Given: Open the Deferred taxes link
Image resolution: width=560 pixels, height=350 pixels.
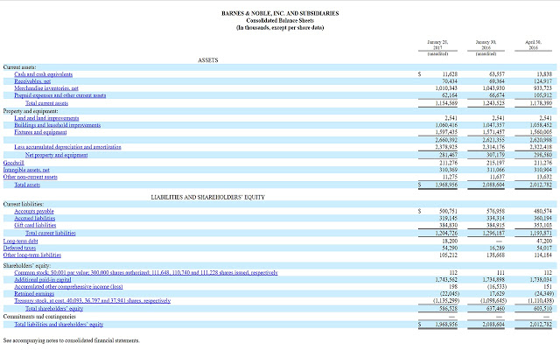Looking at the screenshot, I should tap(19, 248).
